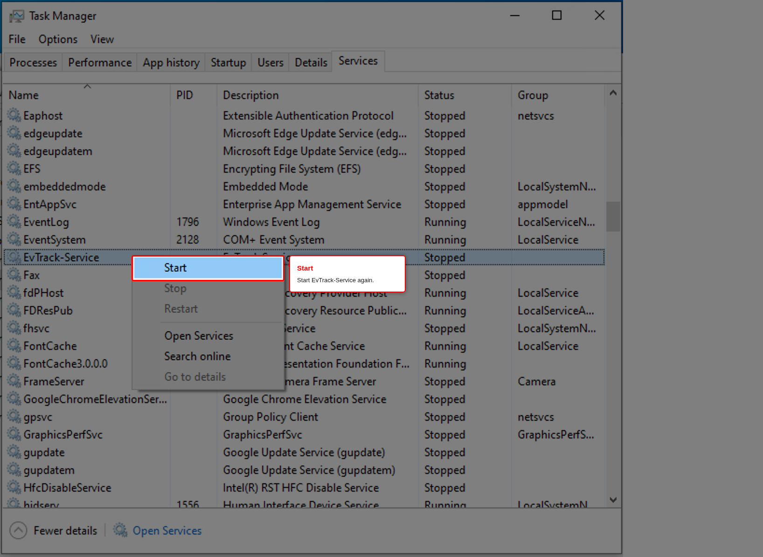Viewport: 763px width, 557px height.
Task: Switch to the Performance tab
Action: 100,63
